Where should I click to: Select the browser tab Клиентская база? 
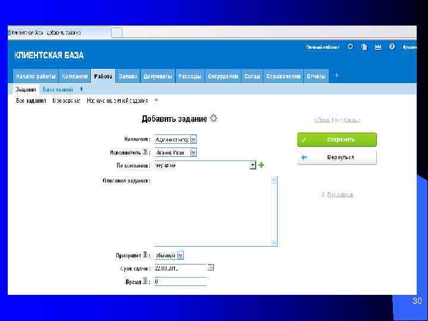tap(59, 33)
